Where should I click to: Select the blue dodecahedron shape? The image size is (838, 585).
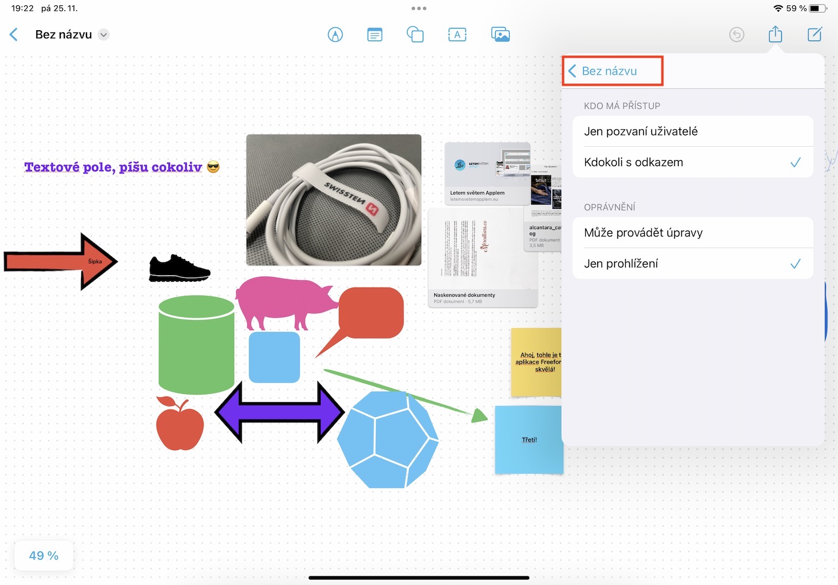click(388, 440)
